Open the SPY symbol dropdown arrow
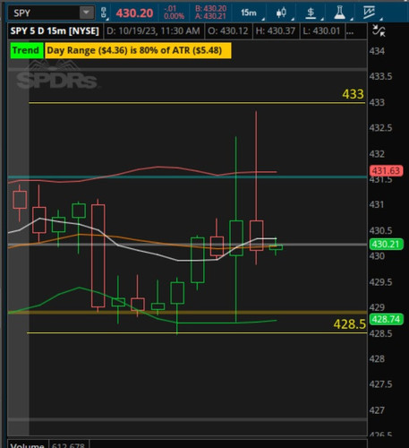Image resolution: width=409 pixels, height=448 pixels. click(x=87, y=13)
